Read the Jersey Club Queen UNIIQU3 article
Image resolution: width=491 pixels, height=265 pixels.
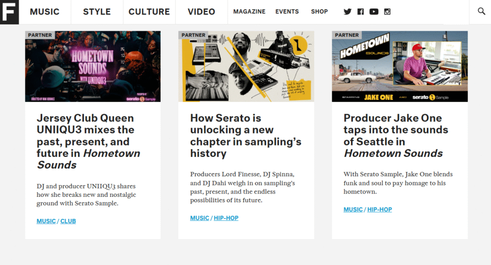(x=88, y=142)
